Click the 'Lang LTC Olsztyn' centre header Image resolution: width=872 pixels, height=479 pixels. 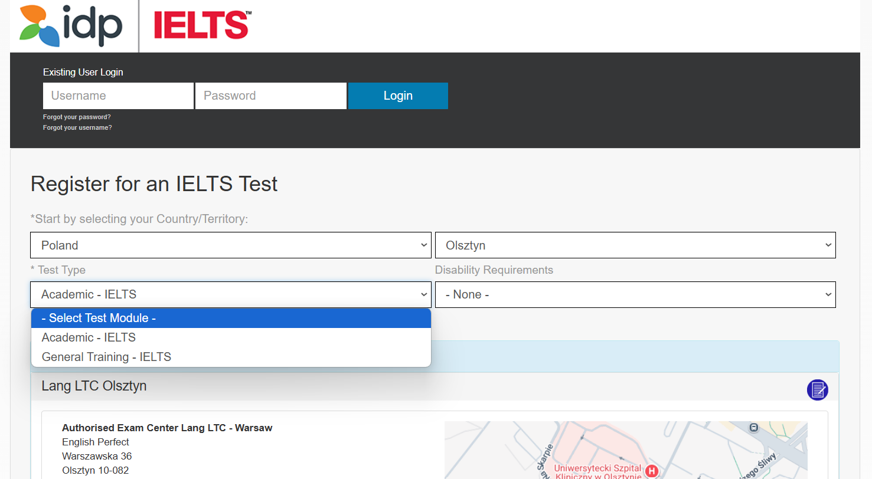pos(94,386)
